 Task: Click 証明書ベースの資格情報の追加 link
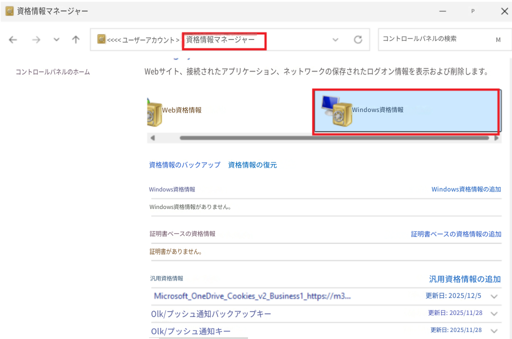tap(456, 234)
